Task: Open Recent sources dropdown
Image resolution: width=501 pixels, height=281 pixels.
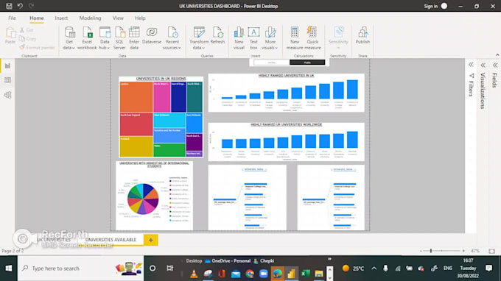Action: click(172, 38)
